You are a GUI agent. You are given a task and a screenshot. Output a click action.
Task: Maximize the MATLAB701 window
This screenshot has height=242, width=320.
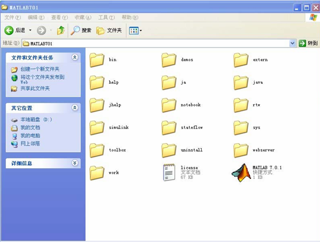point(307,7)
